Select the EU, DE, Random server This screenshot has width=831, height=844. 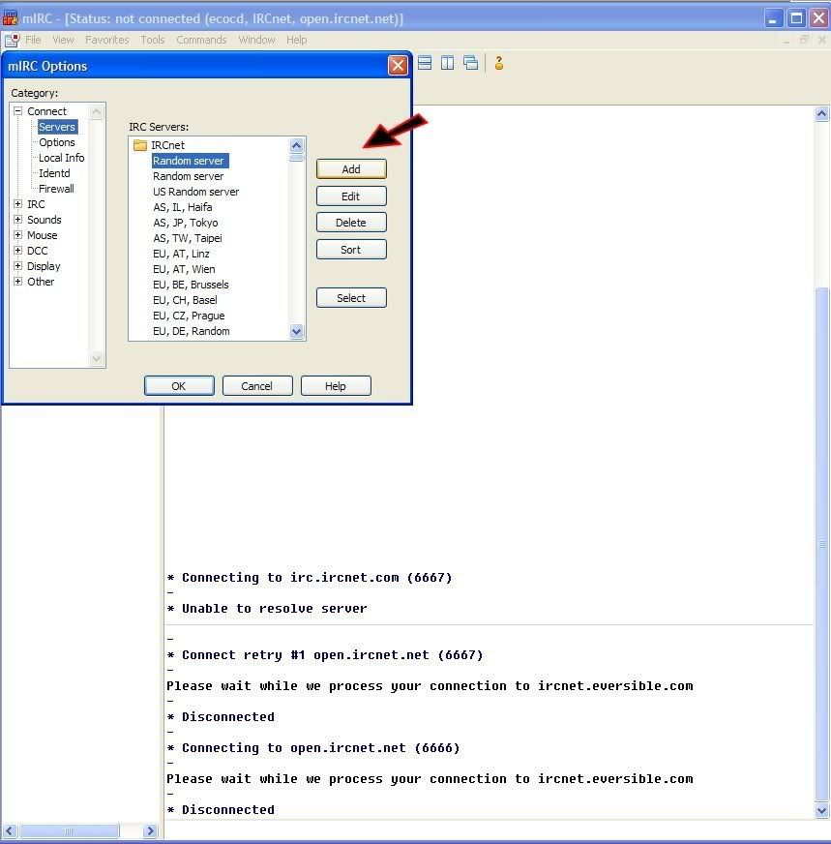pos(192,331)
